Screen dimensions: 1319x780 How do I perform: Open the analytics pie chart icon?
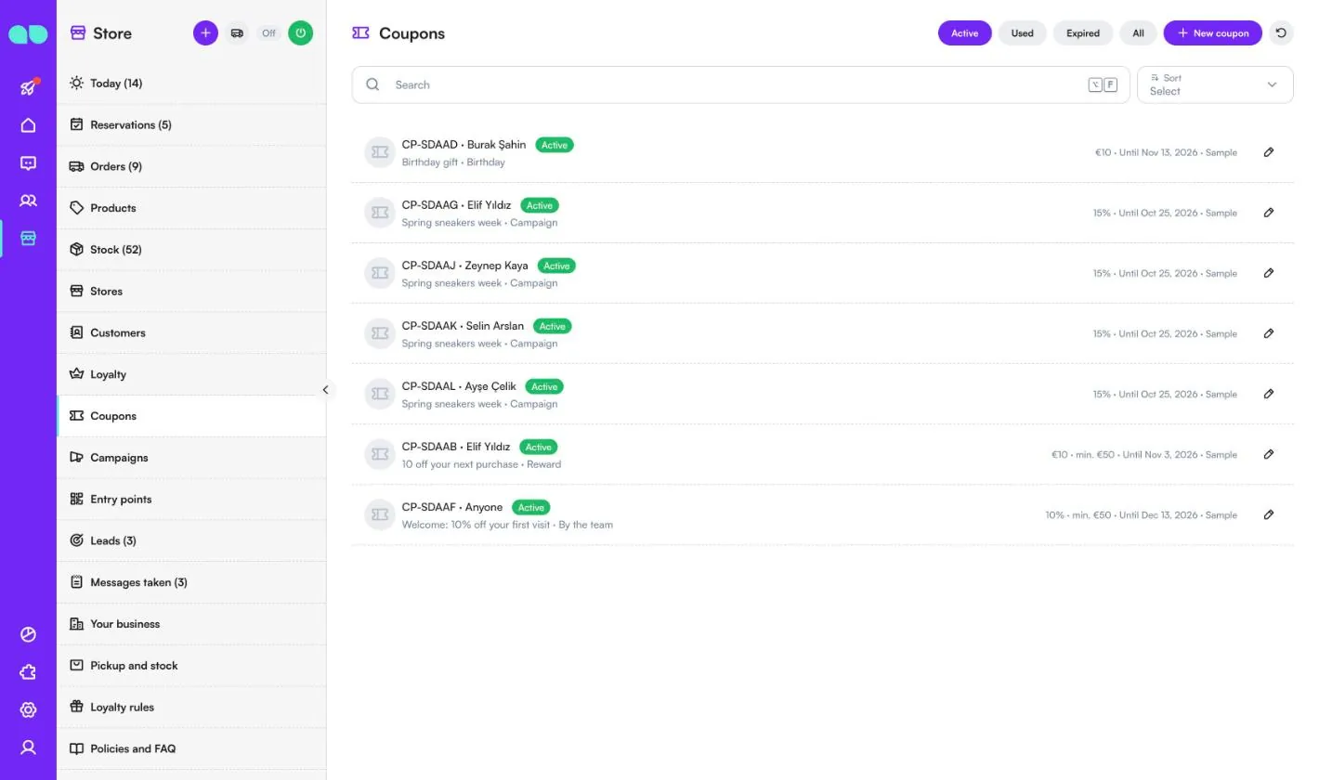[28, 634]
